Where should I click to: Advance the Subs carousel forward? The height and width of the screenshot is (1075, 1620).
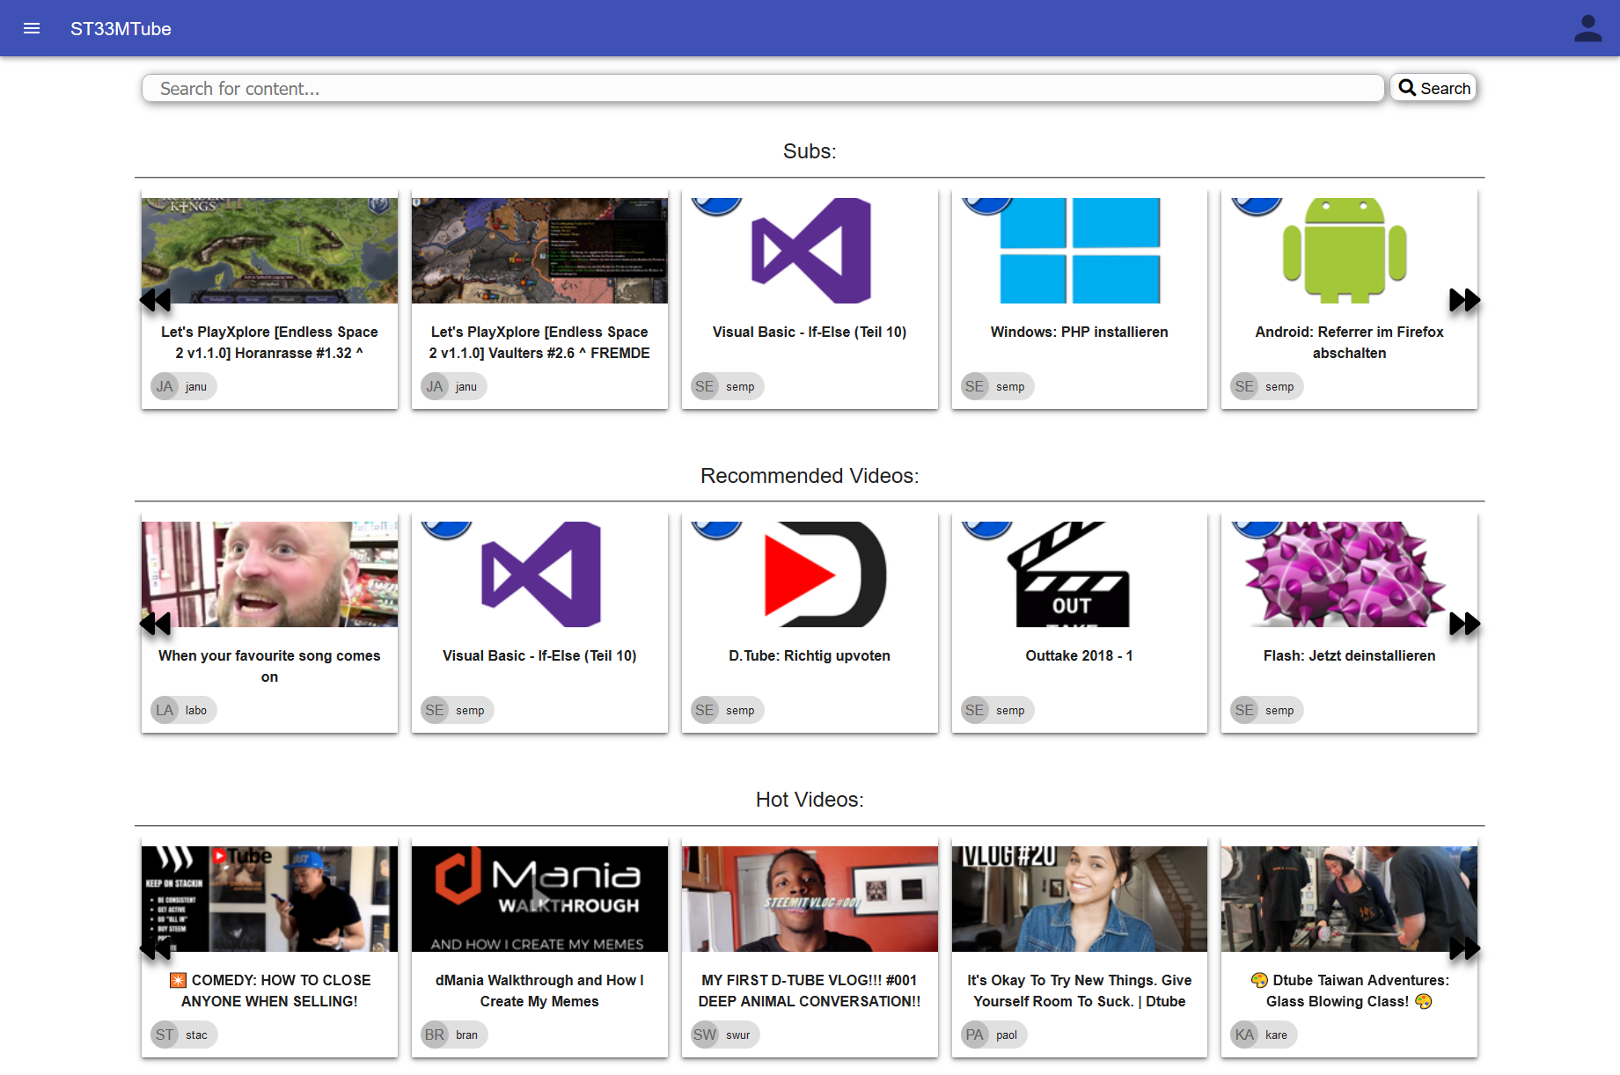tap(1463, 300)
